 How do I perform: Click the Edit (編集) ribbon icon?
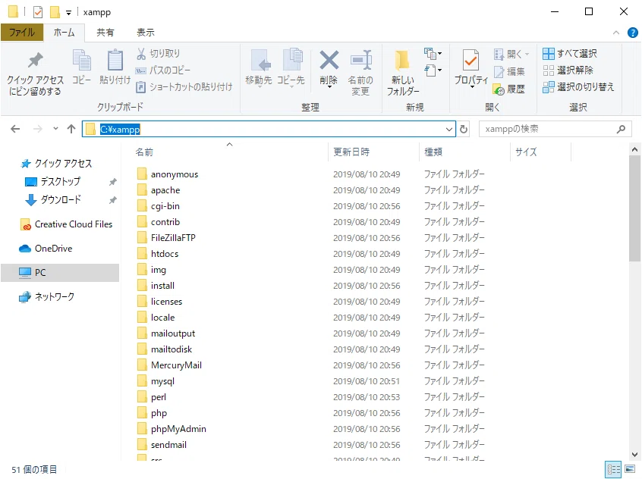pos(499,71)
